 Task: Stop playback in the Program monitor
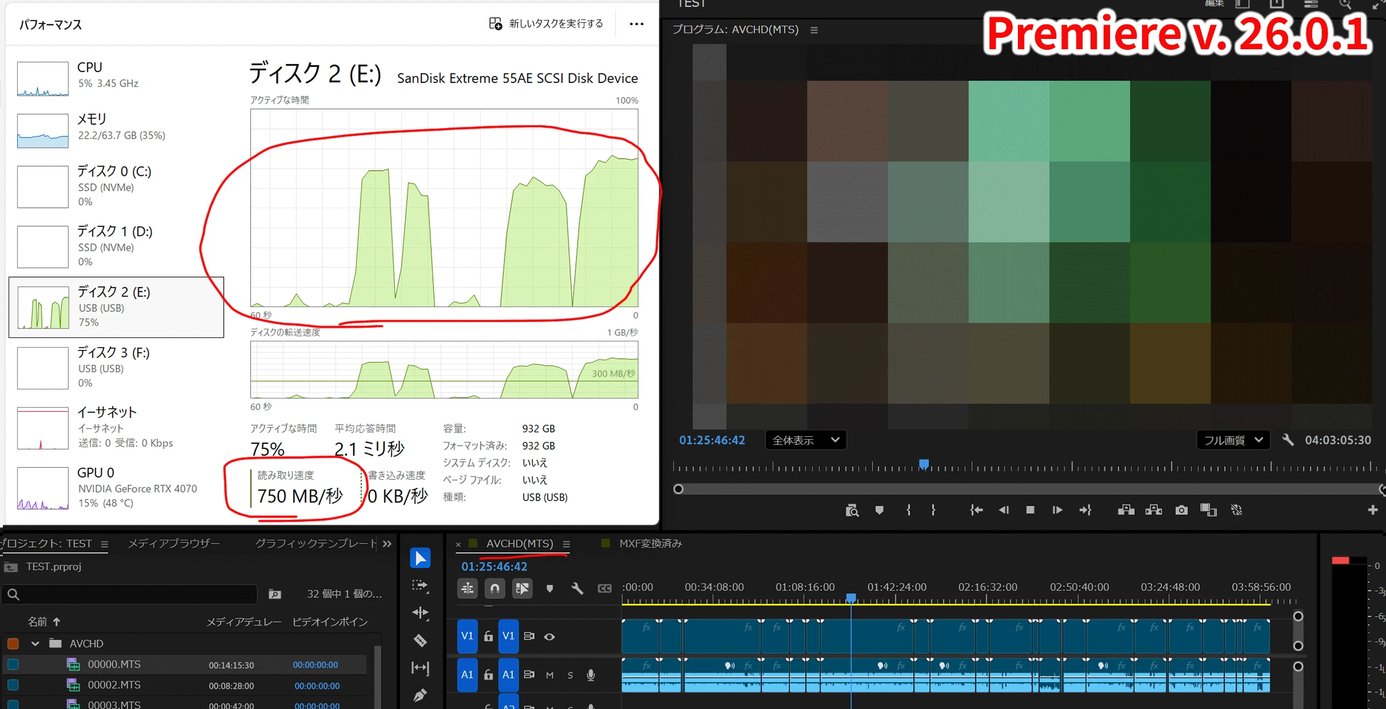1030,510
